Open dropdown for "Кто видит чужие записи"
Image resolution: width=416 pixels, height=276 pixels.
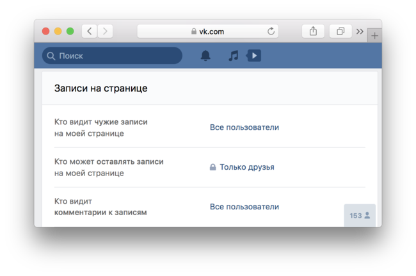coord(244,127)
